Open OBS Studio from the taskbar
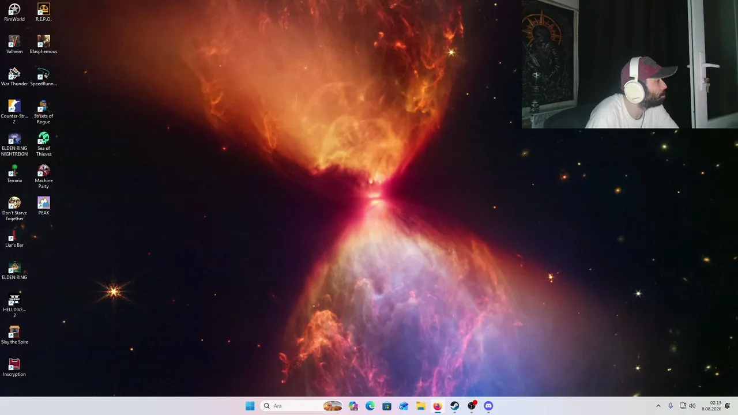 coord(472,406)
